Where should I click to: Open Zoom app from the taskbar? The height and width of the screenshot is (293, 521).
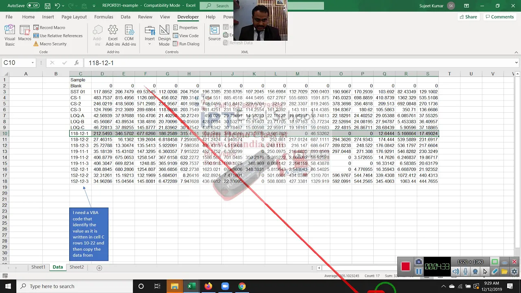click(225, 286)
